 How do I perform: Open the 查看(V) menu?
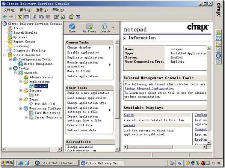(x=42, y=10)
